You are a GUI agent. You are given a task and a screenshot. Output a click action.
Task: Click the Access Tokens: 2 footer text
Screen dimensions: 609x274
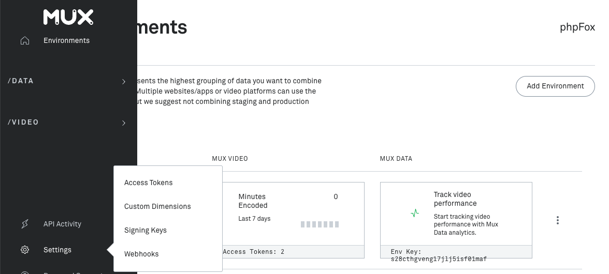tap(254, 252)
